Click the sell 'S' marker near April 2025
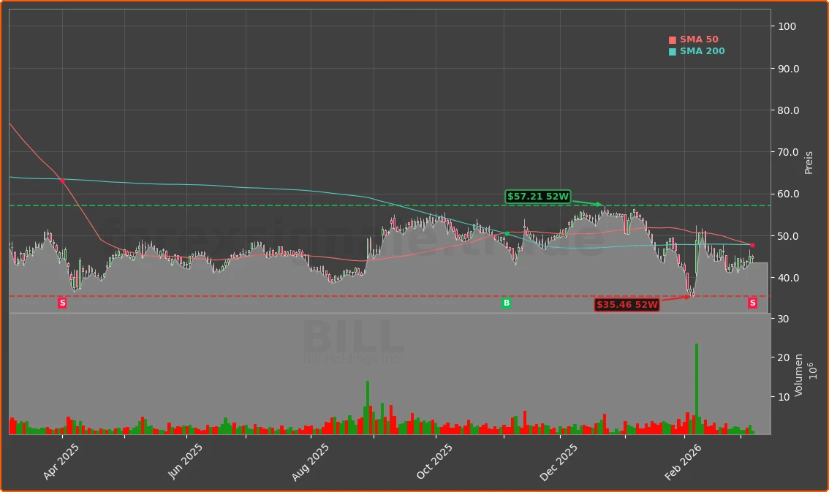The image size is (829, 492). 62,303
